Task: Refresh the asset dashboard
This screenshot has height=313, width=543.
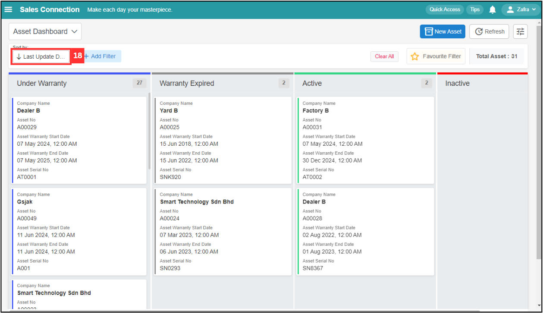Action: coord(490,31)
